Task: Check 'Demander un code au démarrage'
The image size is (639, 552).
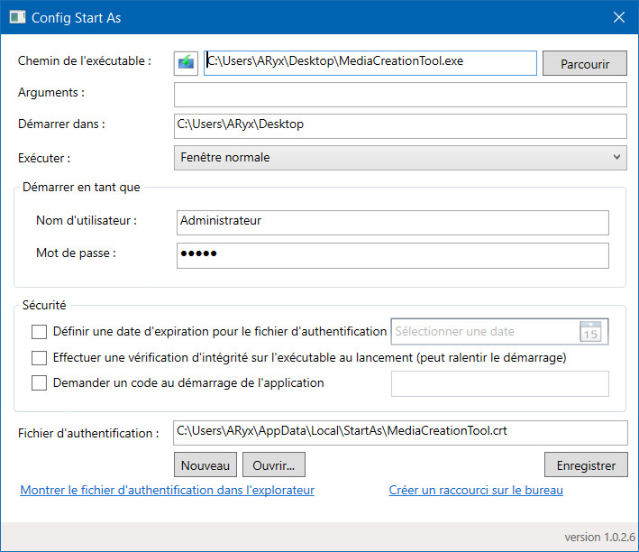Action: pyautogui.click(x=39, y=383)
